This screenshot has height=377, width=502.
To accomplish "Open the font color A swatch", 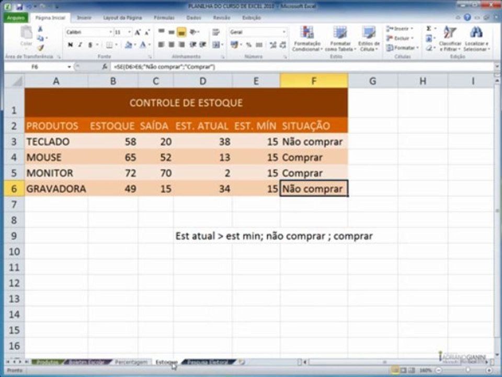I will point(143,45).
